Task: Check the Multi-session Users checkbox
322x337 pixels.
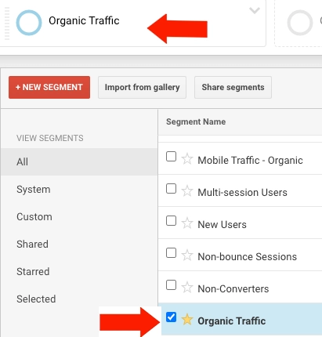Action: 171,189
